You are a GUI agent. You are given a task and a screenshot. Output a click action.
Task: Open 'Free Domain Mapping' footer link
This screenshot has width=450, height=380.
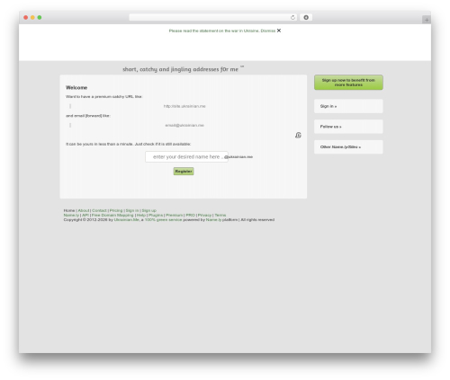click(x=112, y=215)
